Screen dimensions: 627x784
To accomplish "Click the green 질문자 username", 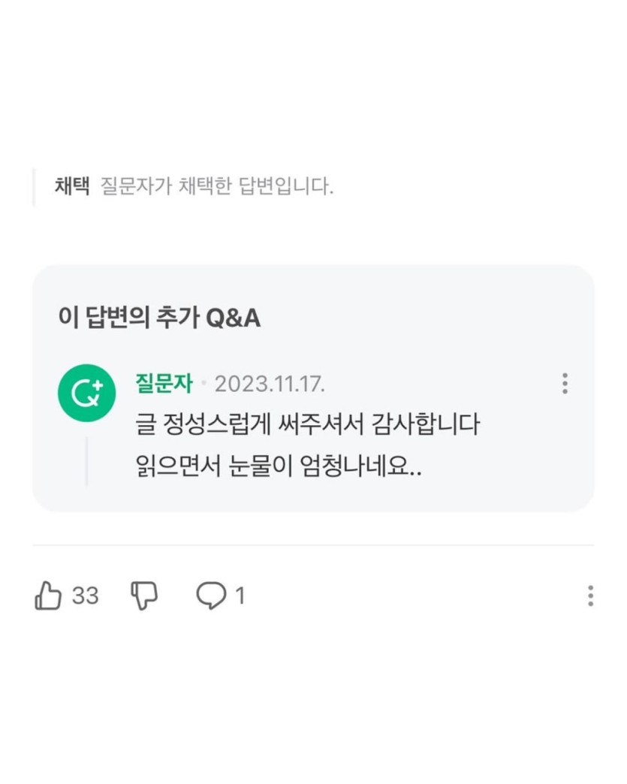I will (164, 384).
